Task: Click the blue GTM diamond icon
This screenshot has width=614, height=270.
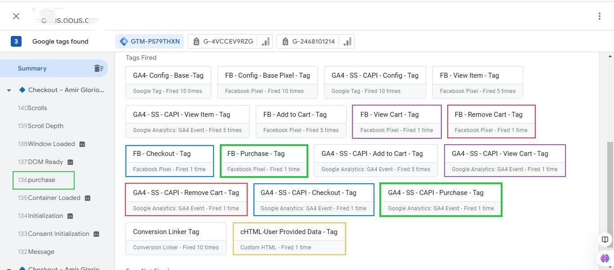Action: [124, 41]
